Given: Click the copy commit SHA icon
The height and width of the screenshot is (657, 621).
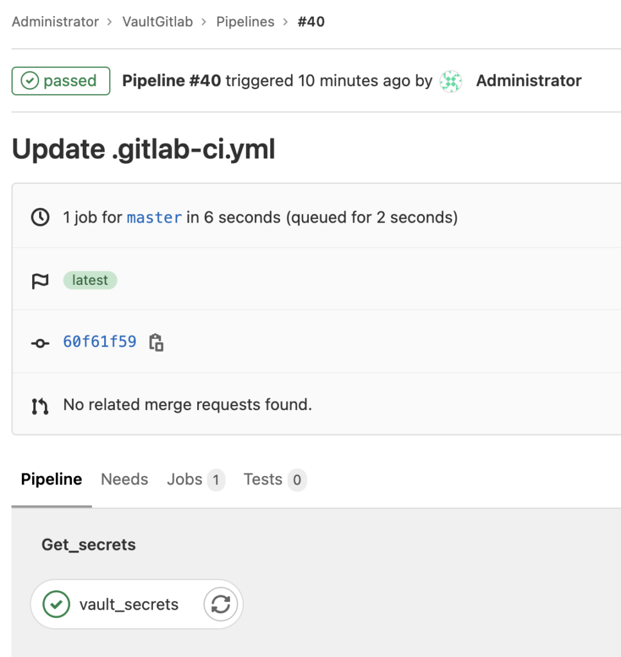Looking at the screenshot, I should tap(156, 342).
